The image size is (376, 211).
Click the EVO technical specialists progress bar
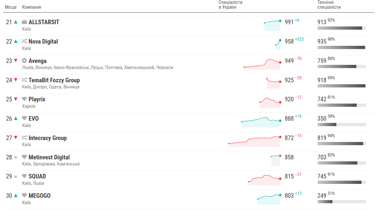342,125
